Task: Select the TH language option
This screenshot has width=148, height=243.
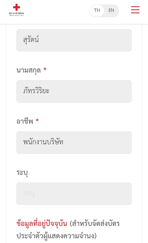Action: [x=97, y=10]
